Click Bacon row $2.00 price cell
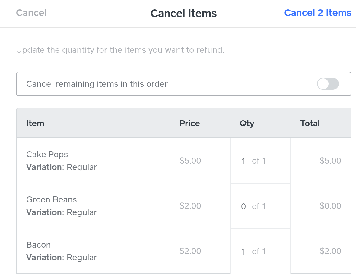 [x=190, y=251]
